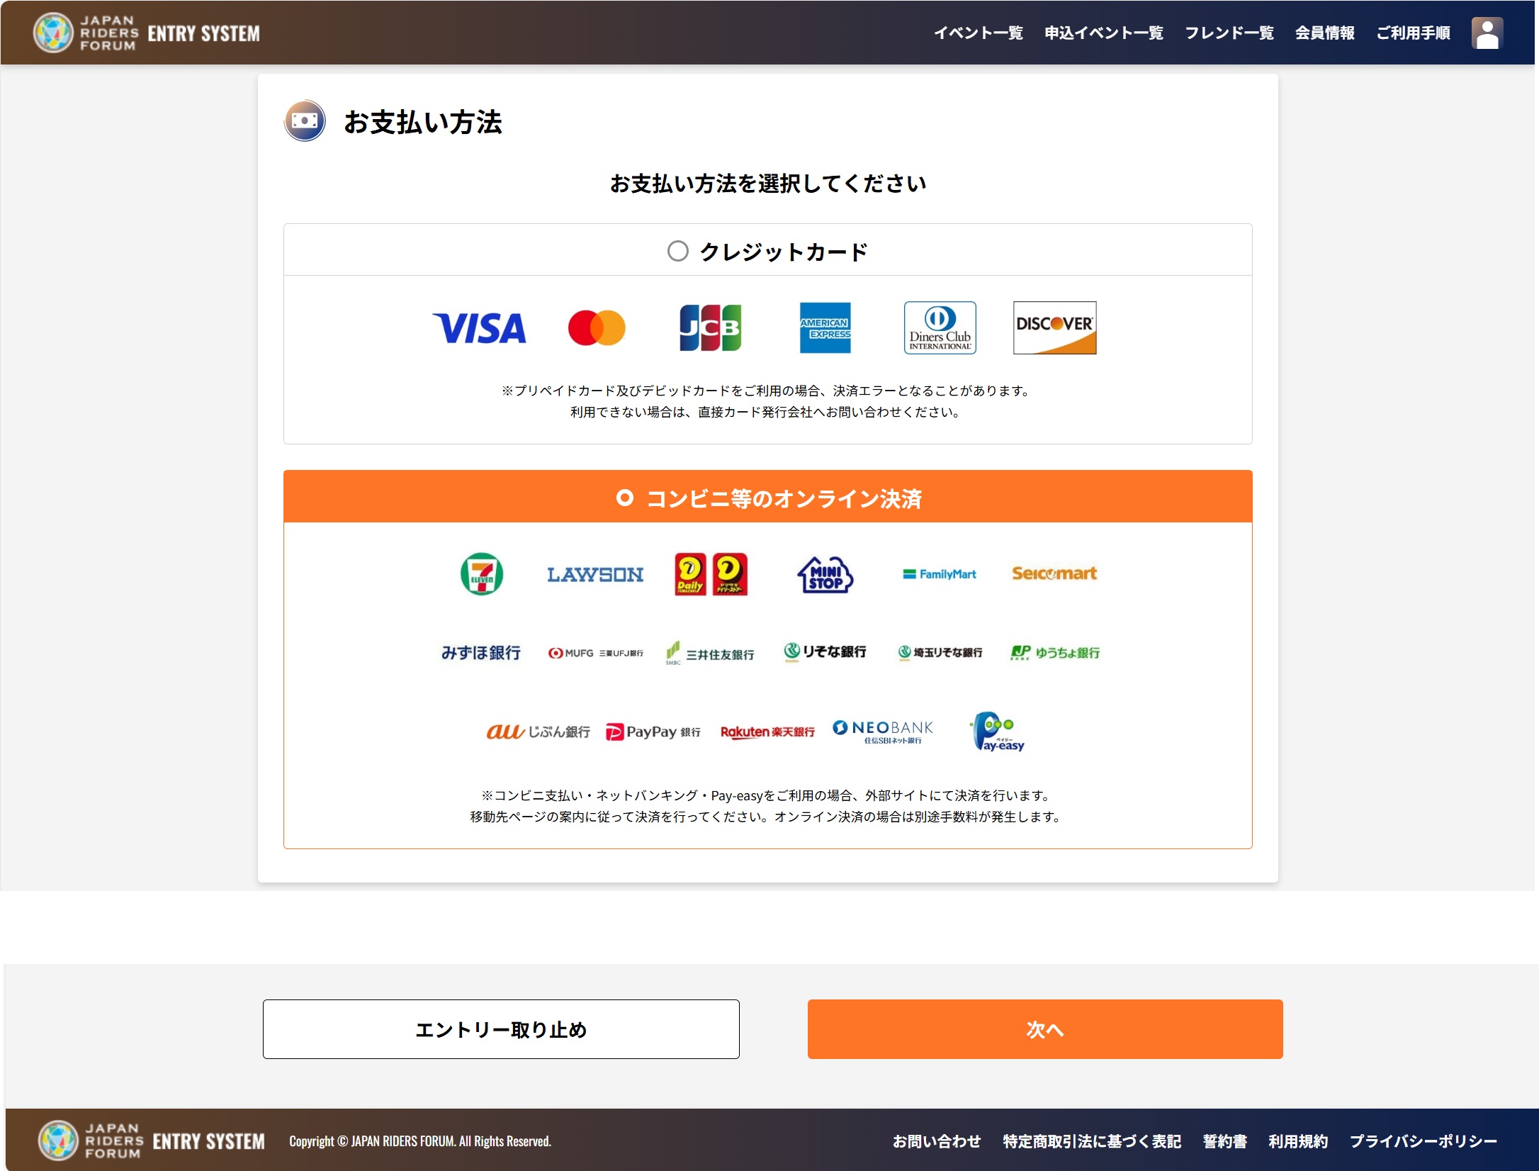This screenshot has width=1539, height=1171.
Task: Click the American Express logo
Action: tap(825, 327)
